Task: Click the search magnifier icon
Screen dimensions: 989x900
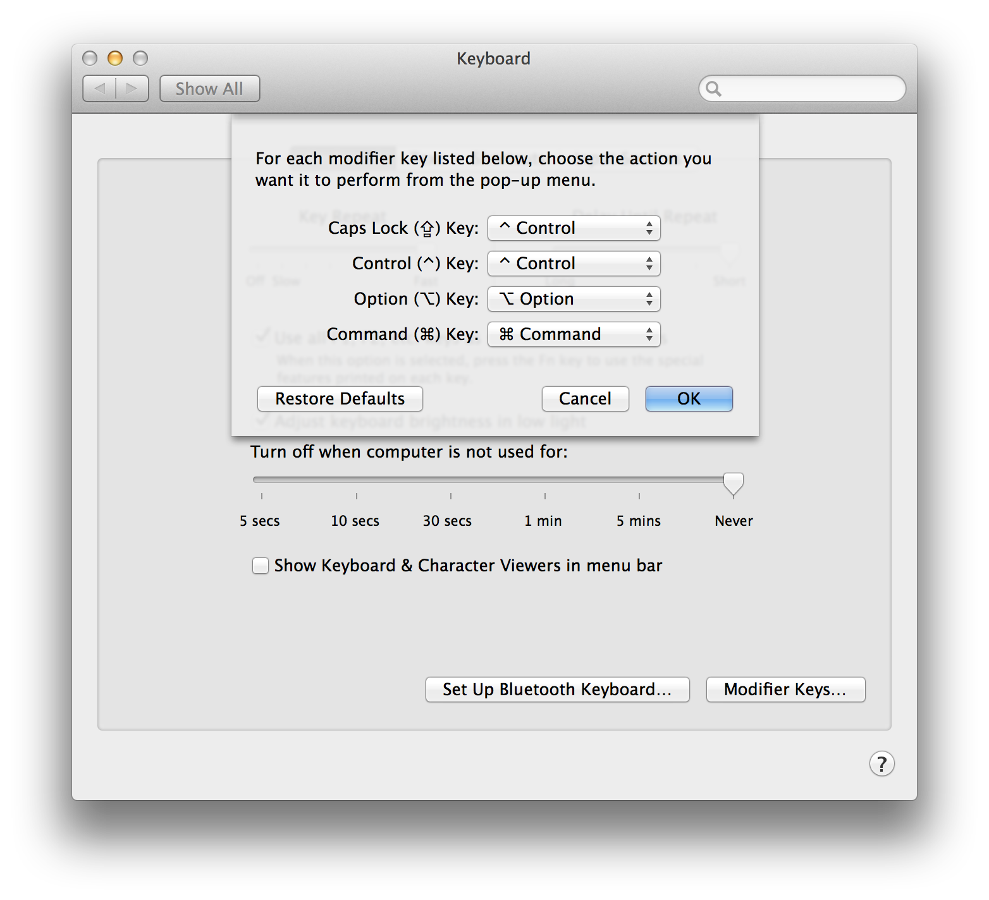Action: coord(713,88)
